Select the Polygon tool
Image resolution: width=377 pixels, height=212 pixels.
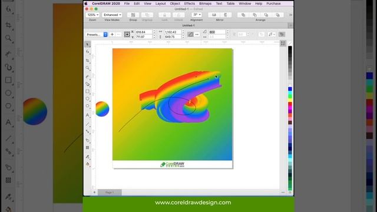(x=88, y=106)
